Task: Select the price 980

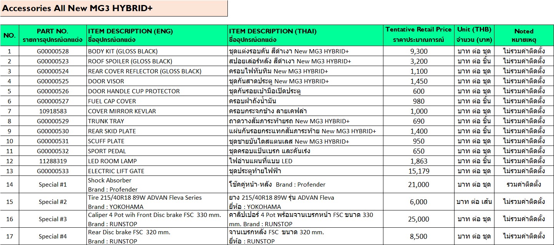Action: click(x=418, y=101)
